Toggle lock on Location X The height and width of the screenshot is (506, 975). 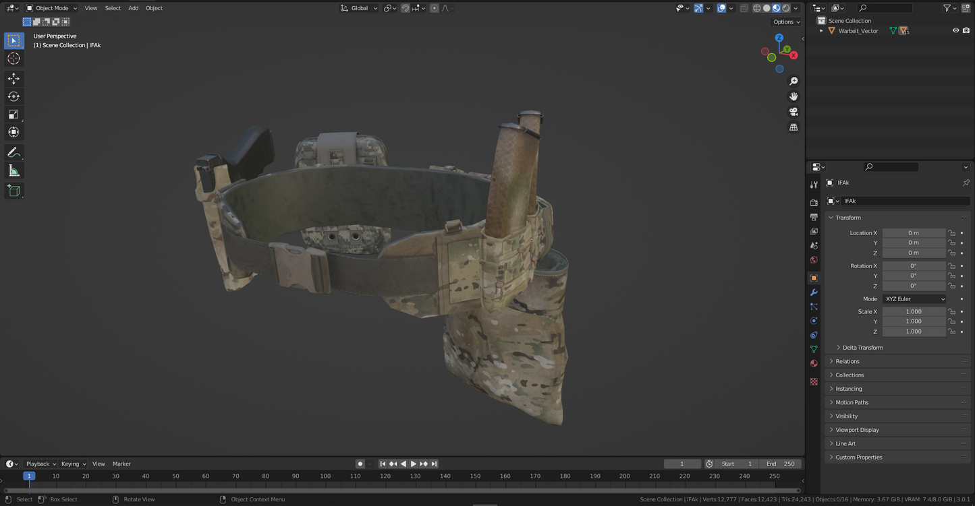coord(951,233)
